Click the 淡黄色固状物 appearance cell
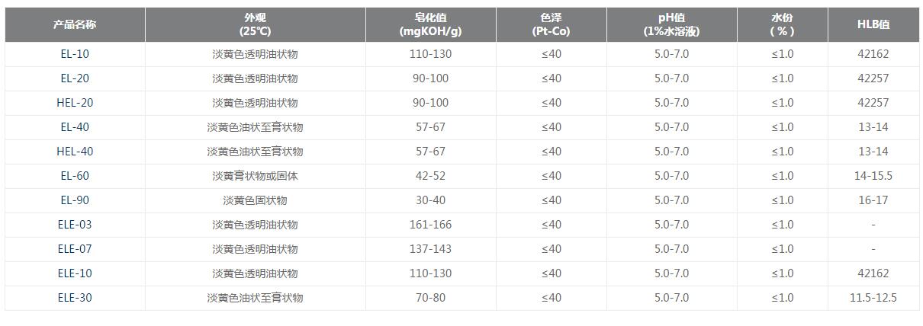The height and width of the screenshot is (326, 923). point(255,200)
